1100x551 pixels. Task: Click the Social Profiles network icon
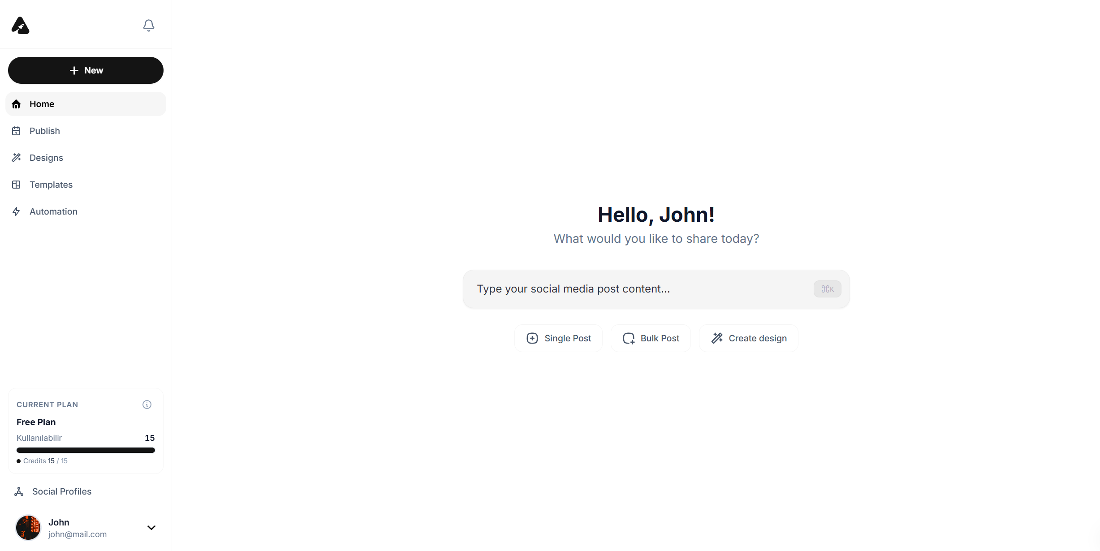(x=19, y=491)
